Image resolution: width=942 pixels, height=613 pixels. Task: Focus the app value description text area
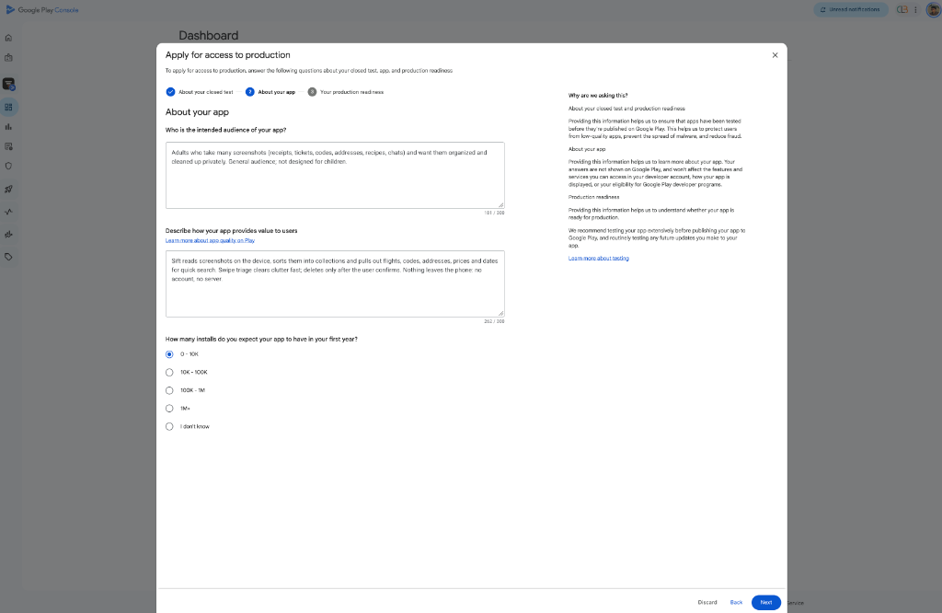coord(335,283)
